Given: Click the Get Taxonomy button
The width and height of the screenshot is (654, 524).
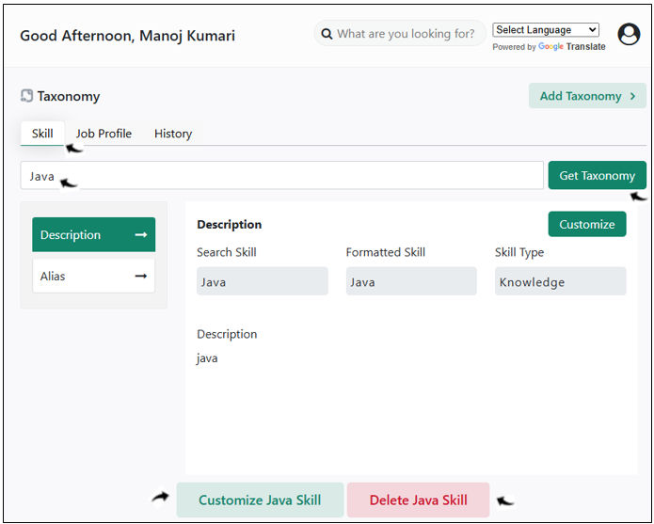Looking at the screenshot, I should 597,176.
